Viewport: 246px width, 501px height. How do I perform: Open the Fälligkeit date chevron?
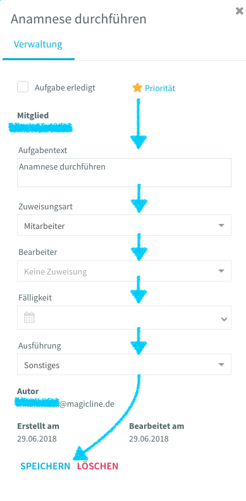point(224,319)
